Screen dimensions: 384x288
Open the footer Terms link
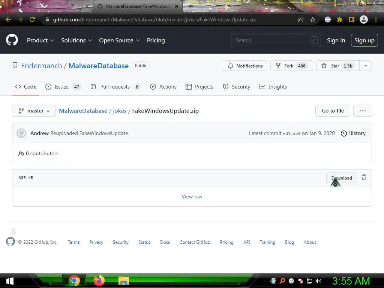[74, 242]
